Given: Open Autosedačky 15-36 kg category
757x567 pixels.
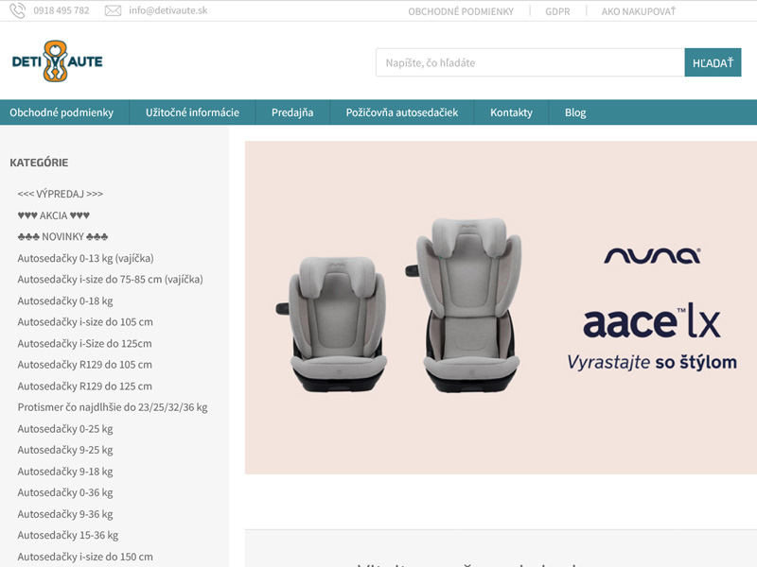Looking at the screenshot, I should click(67, 536).
